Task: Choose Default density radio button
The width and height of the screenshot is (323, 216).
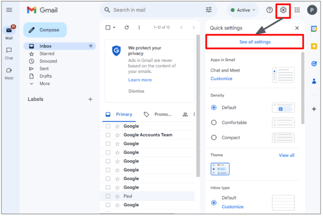Action: click(214, 108)
